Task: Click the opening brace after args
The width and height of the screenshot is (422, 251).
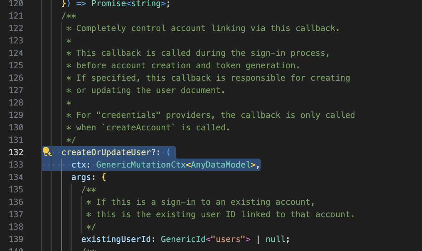Action: 103,177
